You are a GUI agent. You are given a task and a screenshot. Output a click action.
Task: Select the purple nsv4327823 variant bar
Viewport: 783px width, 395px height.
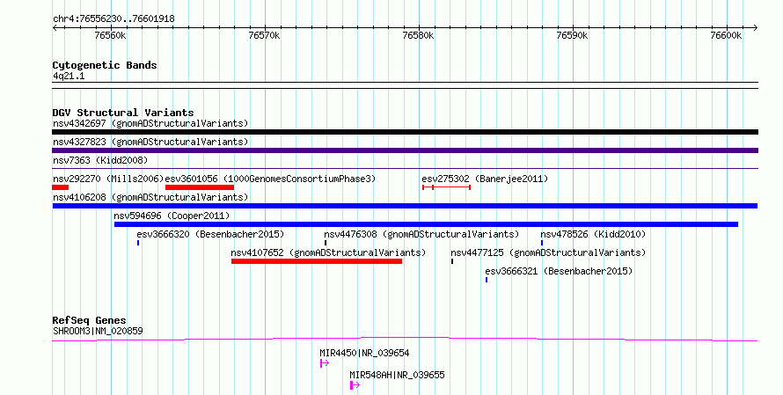point(405,150)
